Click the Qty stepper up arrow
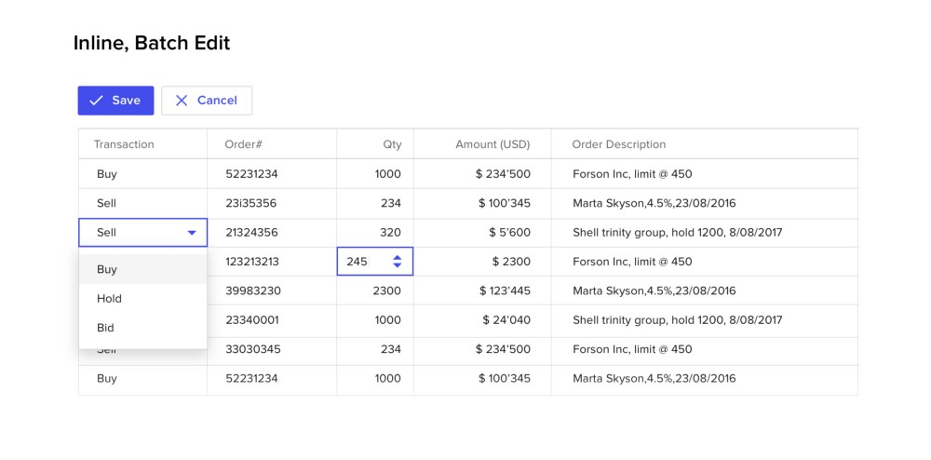This screenshot has width=931, height=460. point(398,257)
